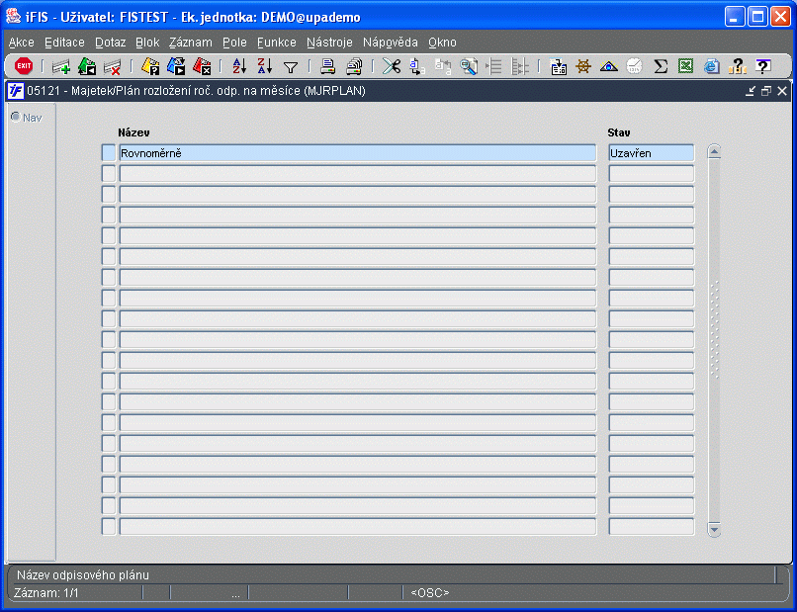Close the MJRPLAN inner form window

coord(782,91)
